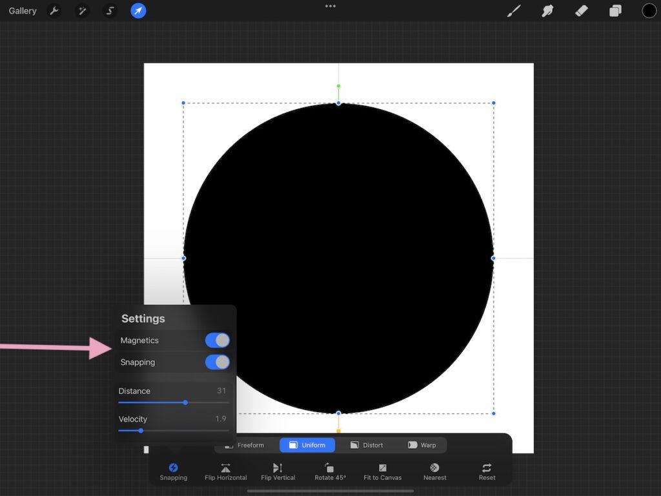The image size is (661, 496).
Task: Open the Layers panel
Action: coord(615,10)
